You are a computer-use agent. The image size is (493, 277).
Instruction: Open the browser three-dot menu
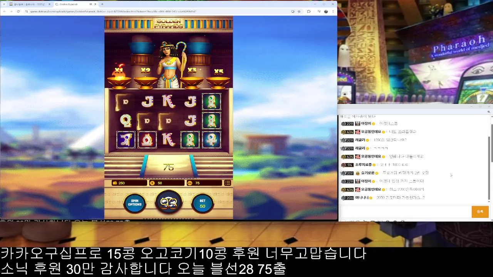pos(333,12)
